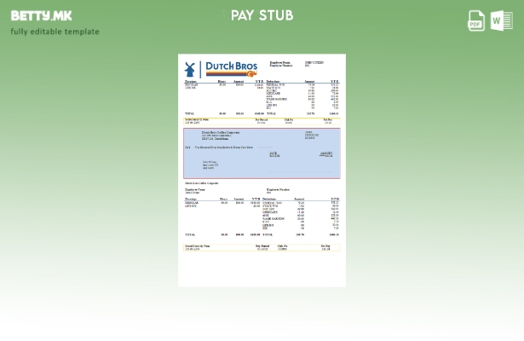The image size is (524, 341).
Task: Click the AMOUNT field on the check
Action: [326, 154]
